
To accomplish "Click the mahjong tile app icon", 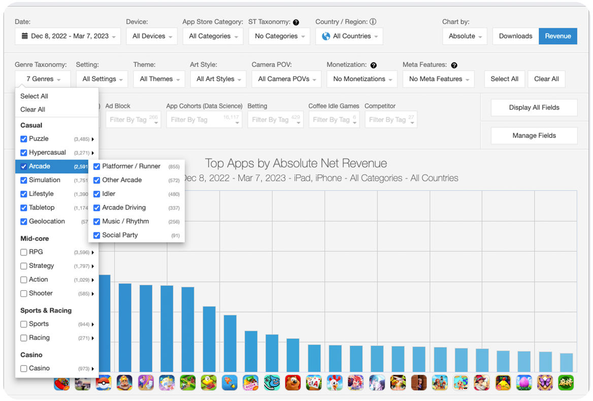I will [566, 382].
